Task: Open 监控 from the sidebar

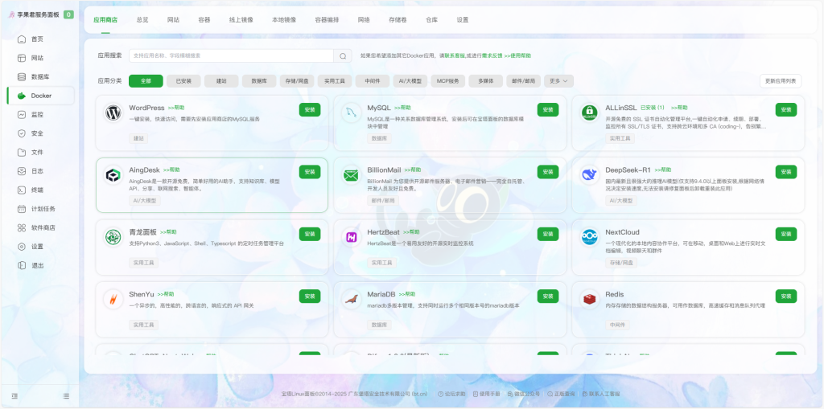Action: tap(37, 115)
